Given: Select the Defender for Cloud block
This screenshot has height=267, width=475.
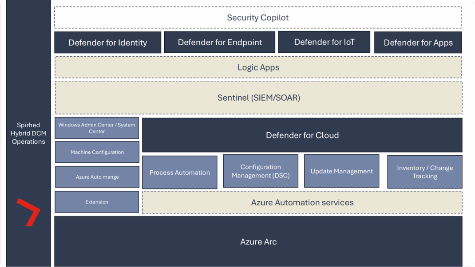Looking at the screenshot, I should (302, 135).
